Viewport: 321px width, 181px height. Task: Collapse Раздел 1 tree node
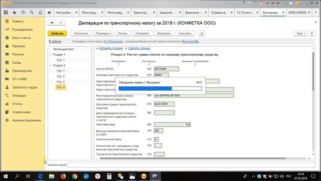[x=50, y=55]
